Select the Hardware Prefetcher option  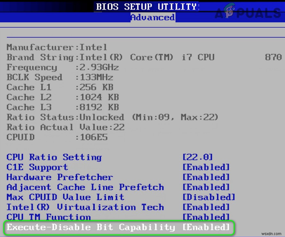[60, 177]
